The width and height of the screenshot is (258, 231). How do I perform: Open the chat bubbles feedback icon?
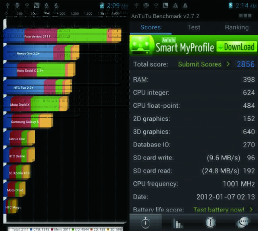tap(242, 222)
